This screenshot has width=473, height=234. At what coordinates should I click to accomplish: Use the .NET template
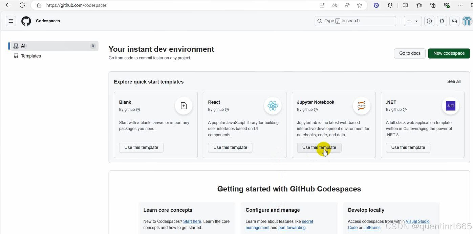click(408, 148)
